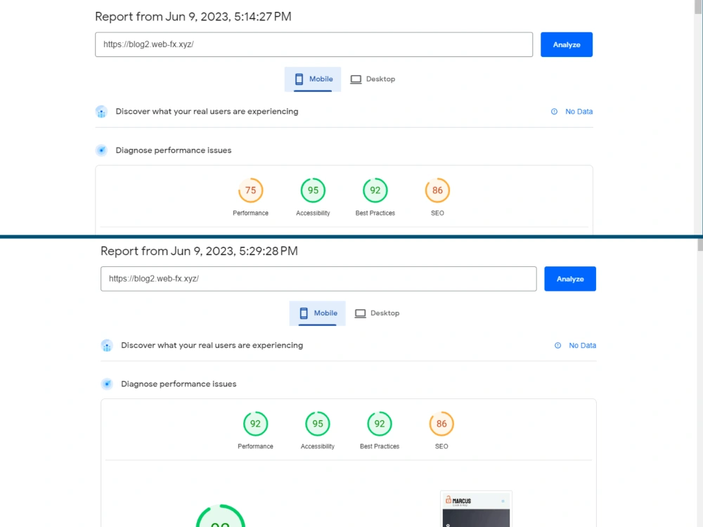Click the Analyze button in the 5:14:27 PM report
Image resolution: width=703 pixels, height=527 pixels.
[566, 44]
